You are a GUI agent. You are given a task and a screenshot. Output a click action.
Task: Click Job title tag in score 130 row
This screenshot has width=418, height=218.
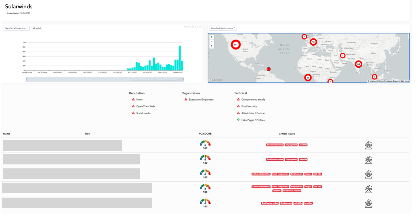[303, 159]
